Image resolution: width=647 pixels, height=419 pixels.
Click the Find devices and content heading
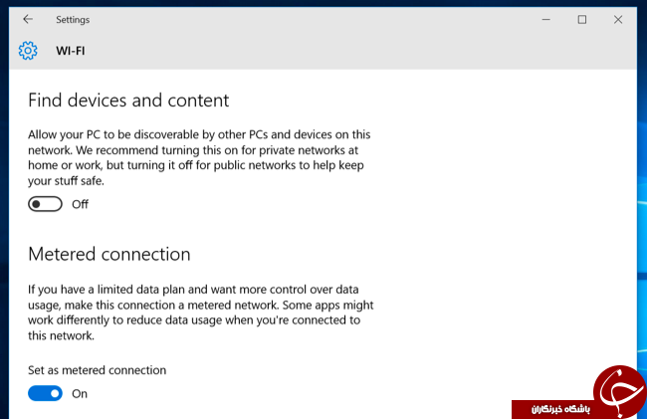click(x=128, y=101)
